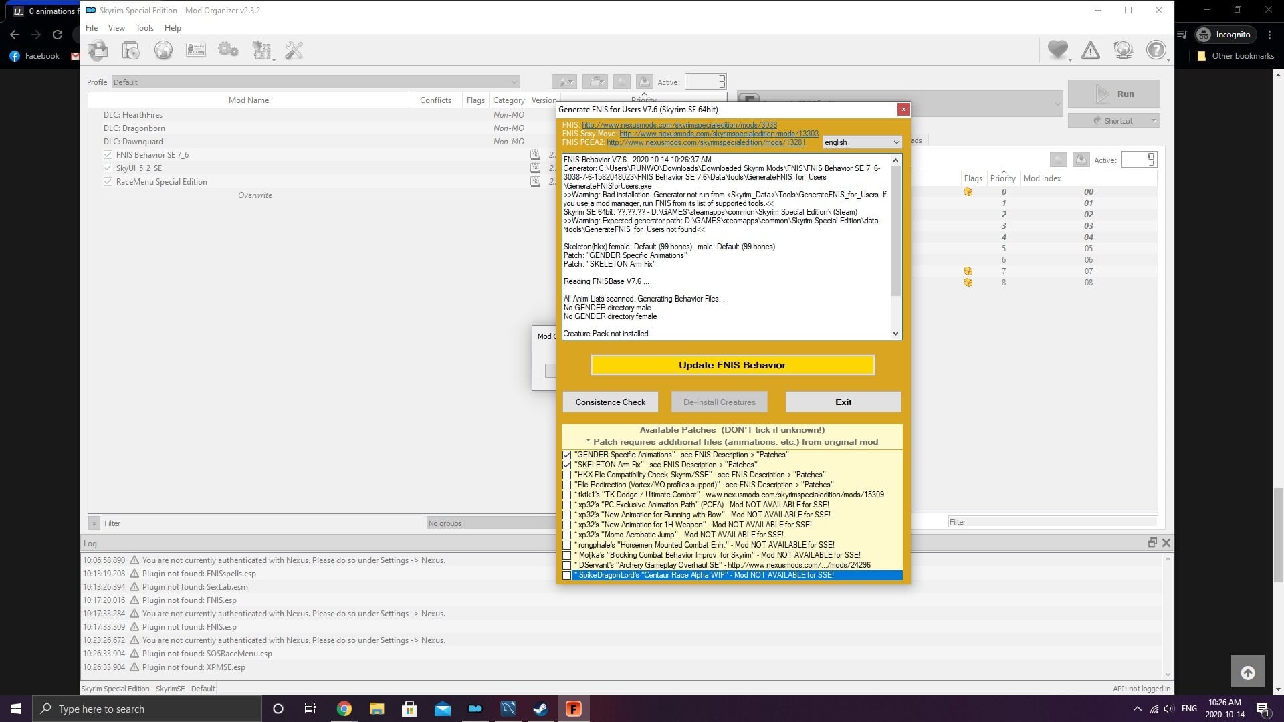Click the Endorse heart icon

pos(1058,50)
